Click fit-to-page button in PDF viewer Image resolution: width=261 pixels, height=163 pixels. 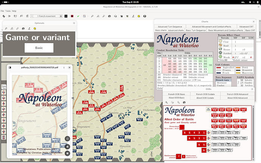coord(67,138)
